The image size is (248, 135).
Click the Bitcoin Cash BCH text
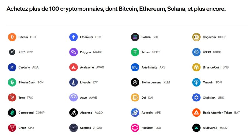click(31, 83)
